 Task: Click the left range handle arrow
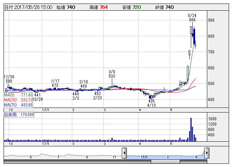click(124, 153)
